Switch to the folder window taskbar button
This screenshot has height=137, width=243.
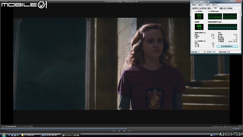[30, 135]
